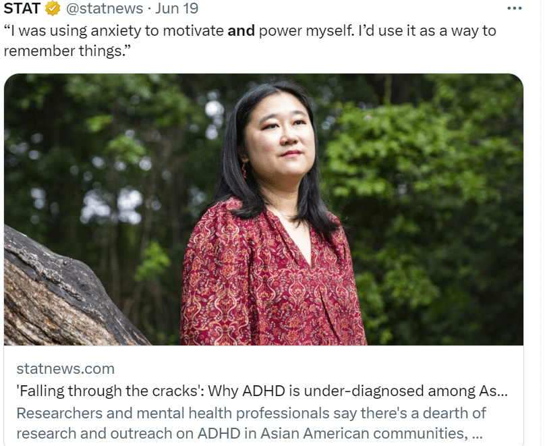The height and width of the screenshot is (446, 545).
Task: Click the "remember things." line of the tweet
Action: (x=67, y=51)
